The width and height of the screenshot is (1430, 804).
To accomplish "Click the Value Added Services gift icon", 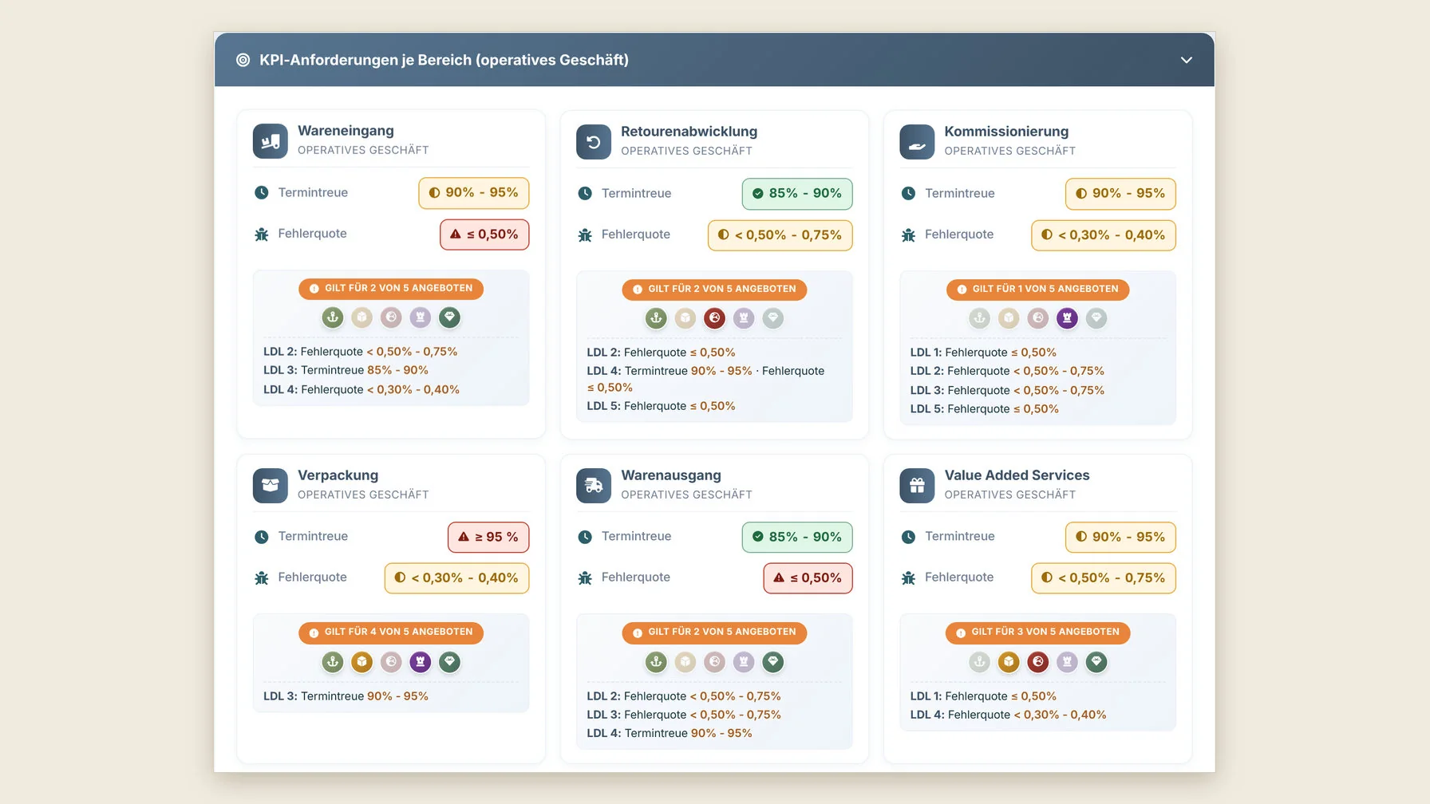I will (x=917, y=485).
